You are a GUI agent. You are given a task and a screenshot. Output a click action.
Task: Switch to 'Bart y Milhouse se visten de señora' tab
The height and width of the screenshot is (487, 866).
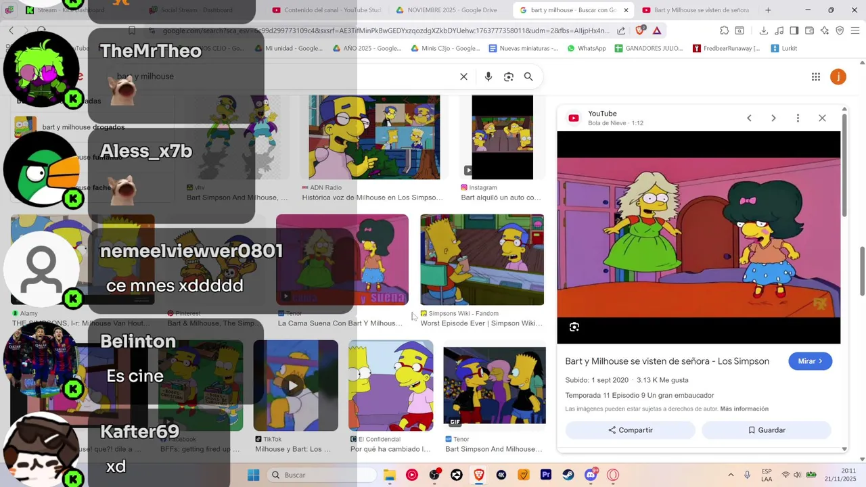(696, 10)
